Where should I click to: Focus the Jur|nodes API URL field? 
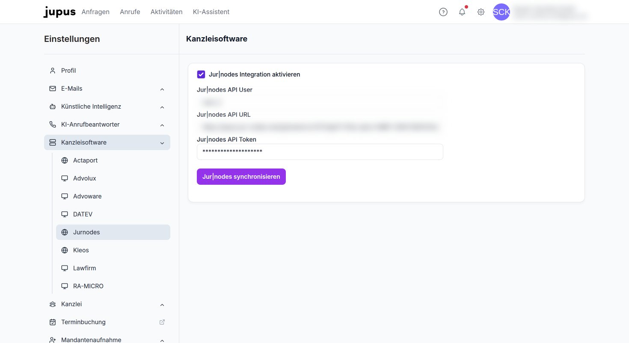(320, 127)
